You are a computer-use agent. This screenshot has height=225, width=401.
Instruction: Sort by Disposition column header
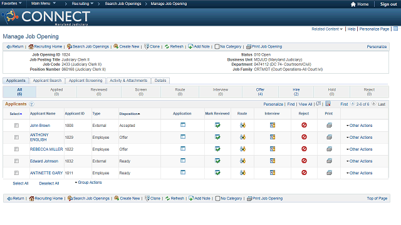(x=130, y=114)
